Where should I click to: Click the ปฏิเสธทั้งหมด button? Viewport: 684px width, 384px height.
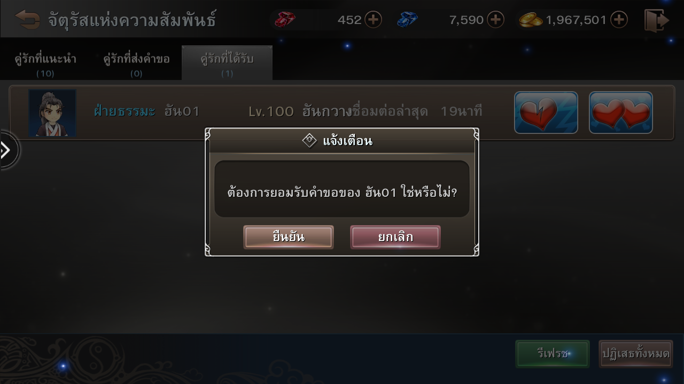[x=636, y=354]
